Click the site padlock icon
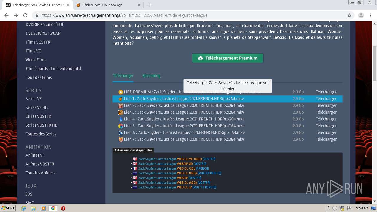 (37, 15)
